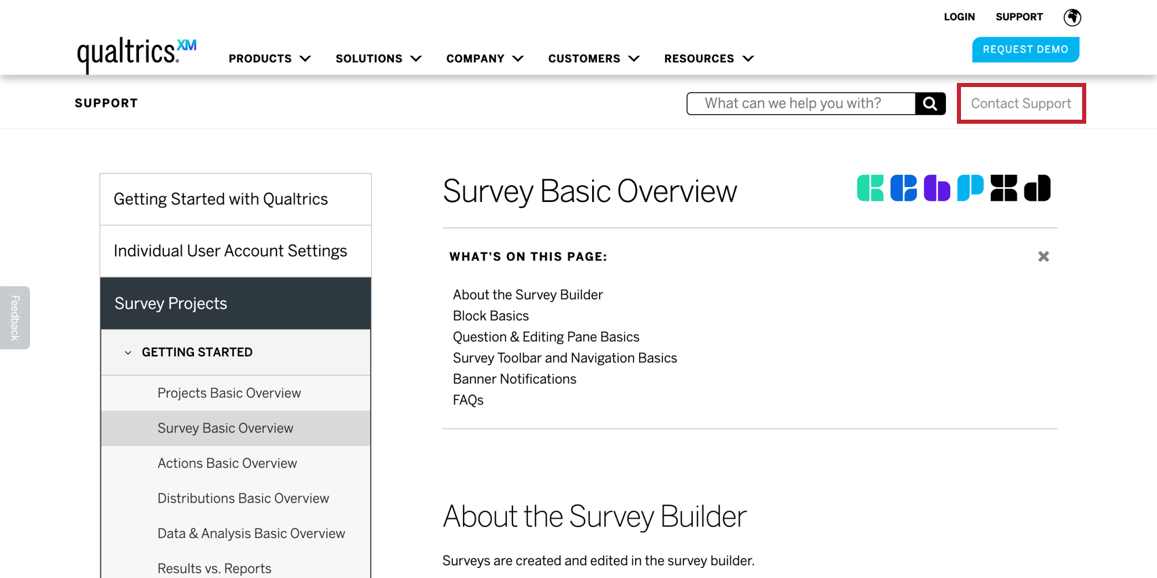Click Contact Support

coord(1021,103)
